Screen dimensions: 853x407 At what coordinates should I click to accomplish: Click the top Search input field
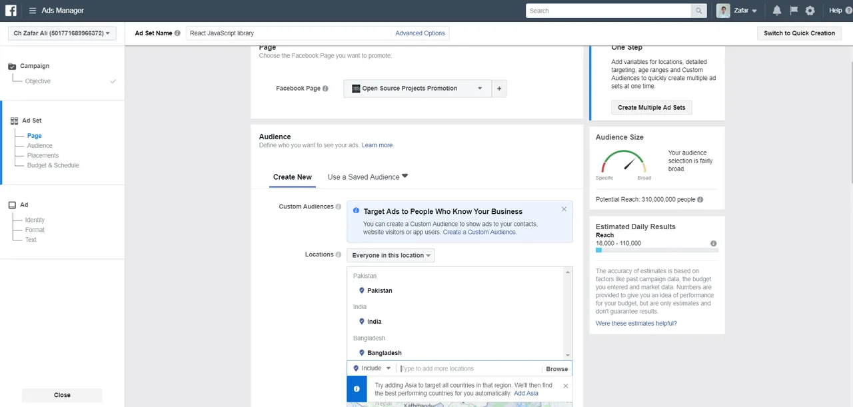click(x=608, y=11)
